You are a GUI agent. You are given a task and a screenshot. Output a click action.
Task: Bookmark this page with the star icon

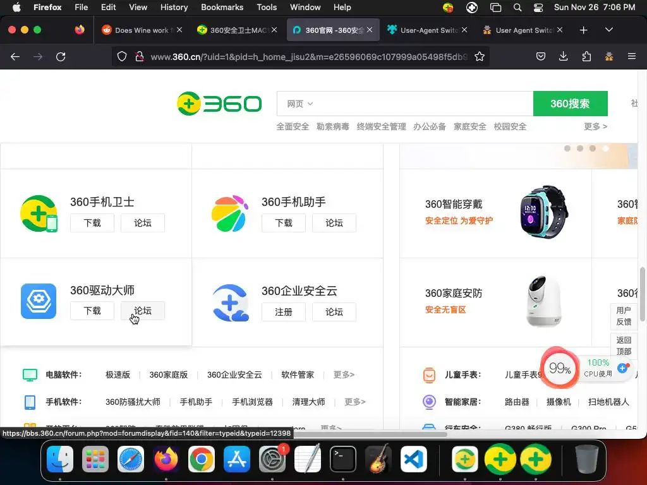point(479,56)
